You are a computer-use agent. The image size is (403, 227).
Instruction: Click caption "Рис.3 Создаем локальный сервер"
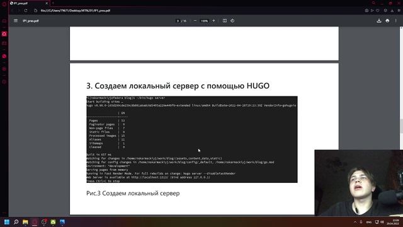(x=133, y=194)
